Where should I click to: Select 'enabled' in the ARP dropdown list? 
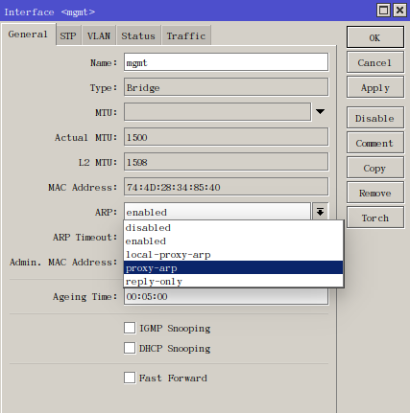click(x=233, y=241)
